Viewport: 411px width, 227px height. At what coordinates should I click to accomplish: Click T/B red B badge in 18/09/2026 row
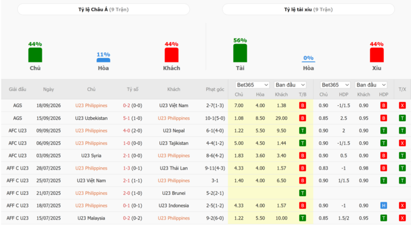click(302, 105)
